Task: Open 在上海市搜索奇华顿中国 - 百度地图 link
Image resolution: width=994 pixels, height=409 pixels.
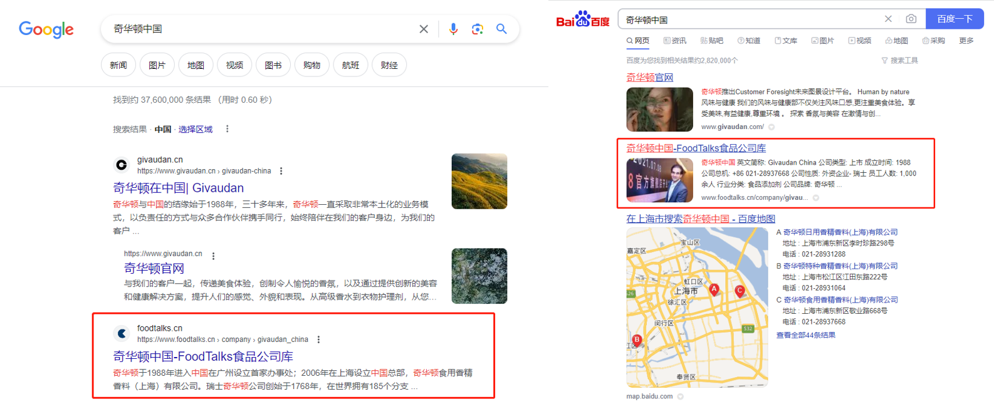Action: (x=701, y=219)
